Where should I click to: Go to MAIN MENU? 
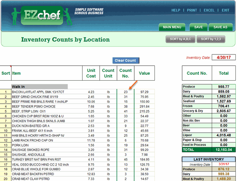[172, 27]
